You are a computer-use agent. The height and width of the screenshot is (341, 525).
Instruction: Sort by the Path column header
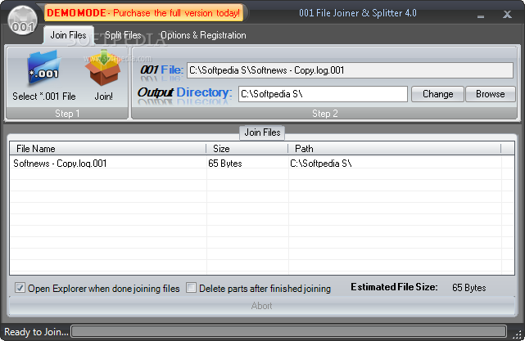(395, 149)
